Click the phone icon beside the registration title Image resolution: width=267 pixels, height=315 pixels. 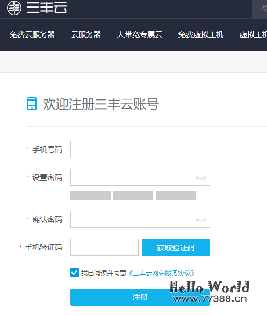pyautogui.click(x=32, y=104)
